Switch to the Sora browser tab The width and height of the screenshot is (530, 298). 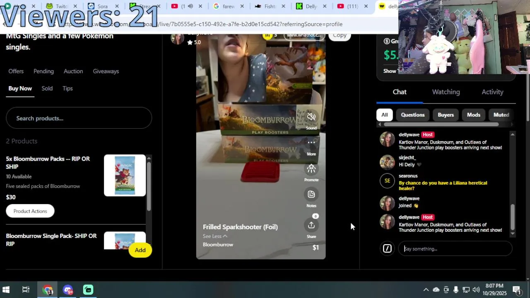[x=102, y=6]
